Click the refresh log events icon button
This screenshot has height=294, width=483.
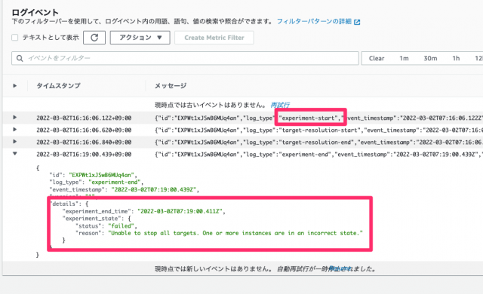[94, 38]
